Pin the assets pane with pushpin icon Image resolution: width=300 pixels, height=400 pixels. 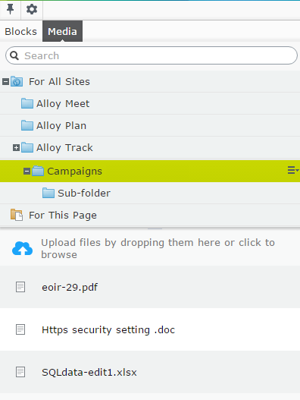pos(10,9)
